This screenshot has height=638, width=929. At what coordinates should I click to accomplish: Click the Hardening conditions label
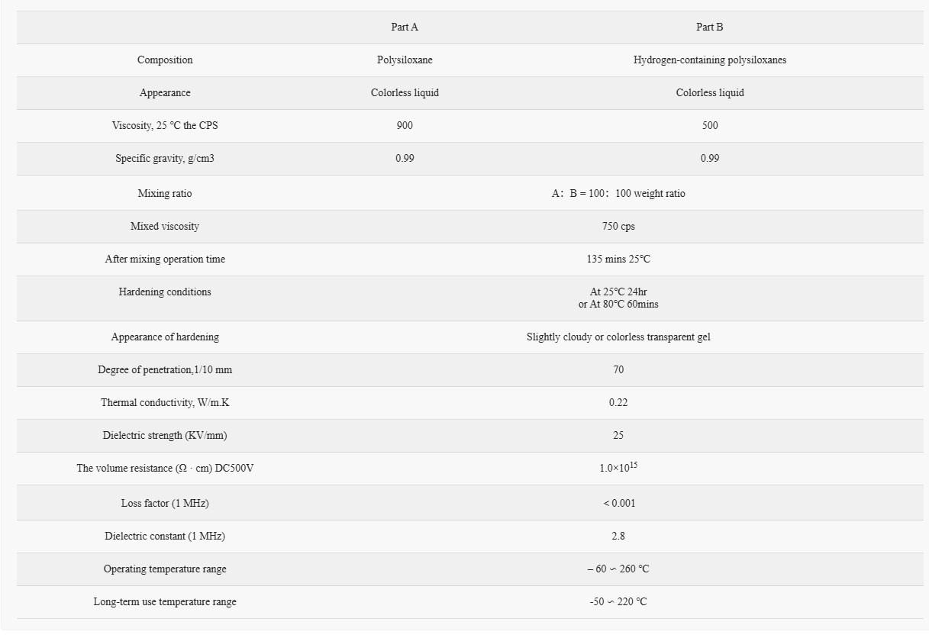165,292
